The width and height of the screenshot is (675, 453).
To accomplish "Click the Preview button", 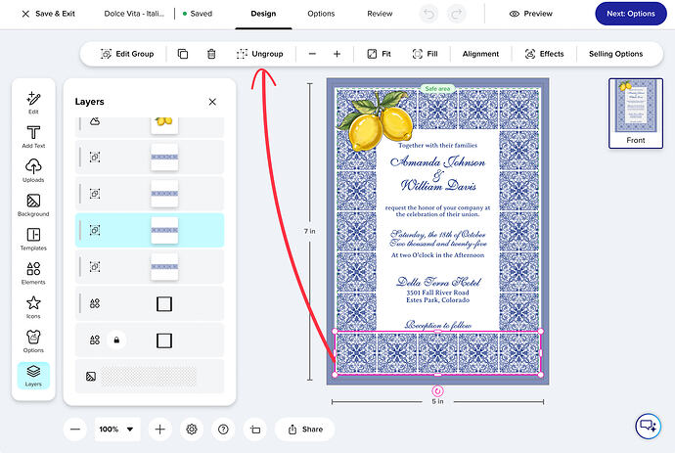I will pyautogui.click(x=531, y=14).
